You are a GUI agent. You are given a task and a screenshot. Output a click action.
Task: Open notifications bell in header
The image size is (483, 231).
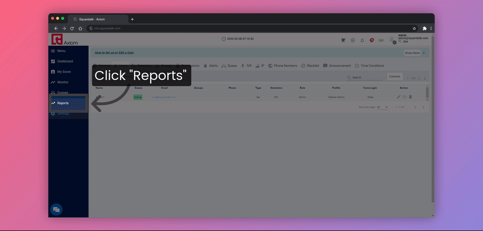(x=362, y=40)
